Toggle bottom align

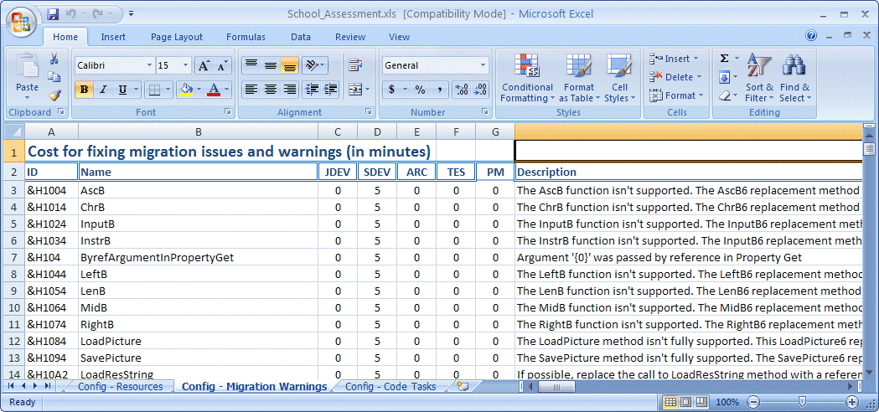tap(289, 65)
